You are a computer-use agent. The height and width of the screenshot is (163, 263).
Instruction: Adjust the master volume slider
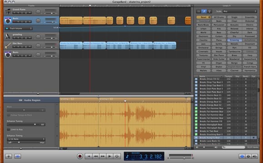pos(184,158)
